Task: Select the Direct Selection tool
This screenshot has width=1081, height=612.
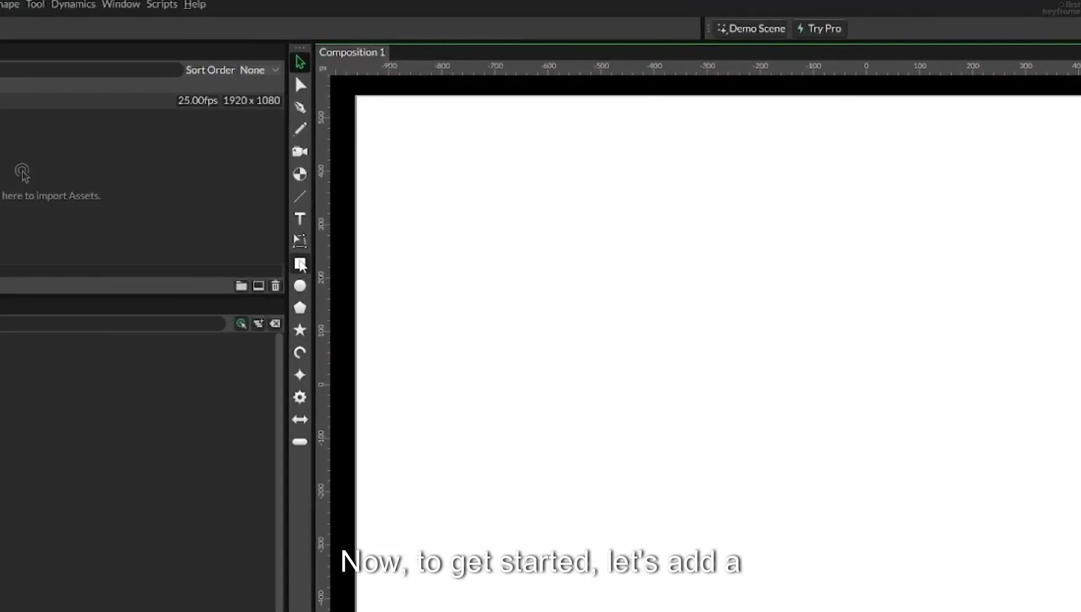Action: (x=300, y=85)
